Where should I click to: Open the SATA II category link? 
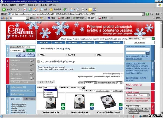[x=71, y=55]
